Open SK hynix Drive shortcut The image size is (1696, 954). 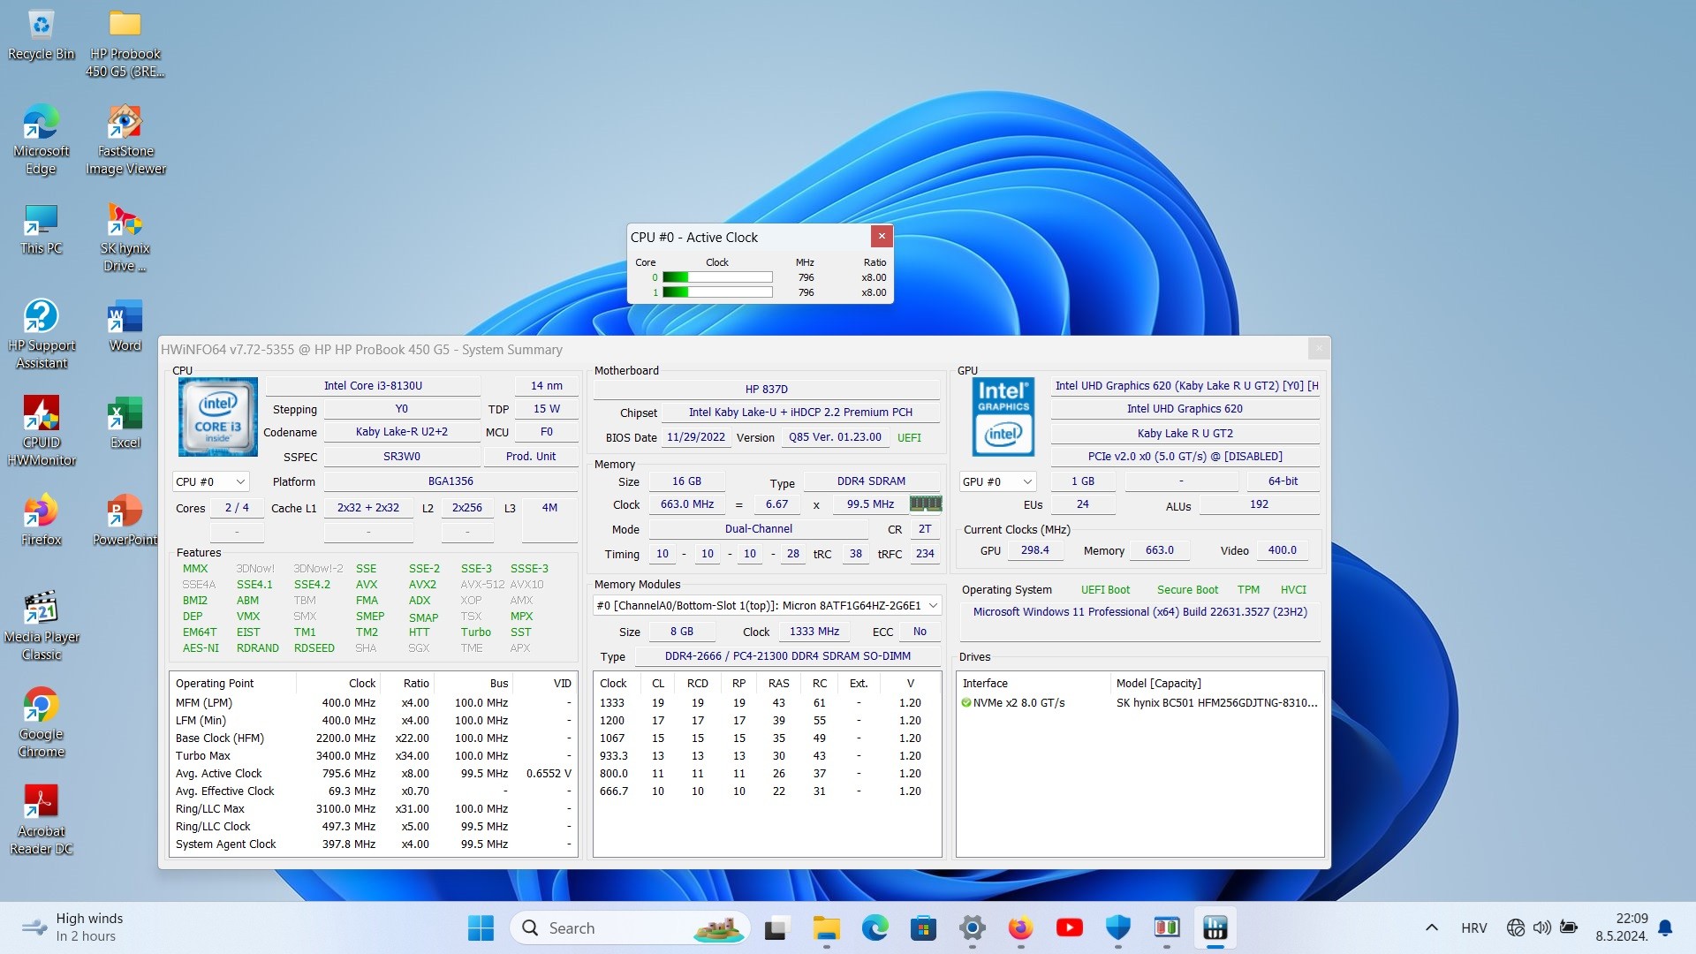(125, 237)
